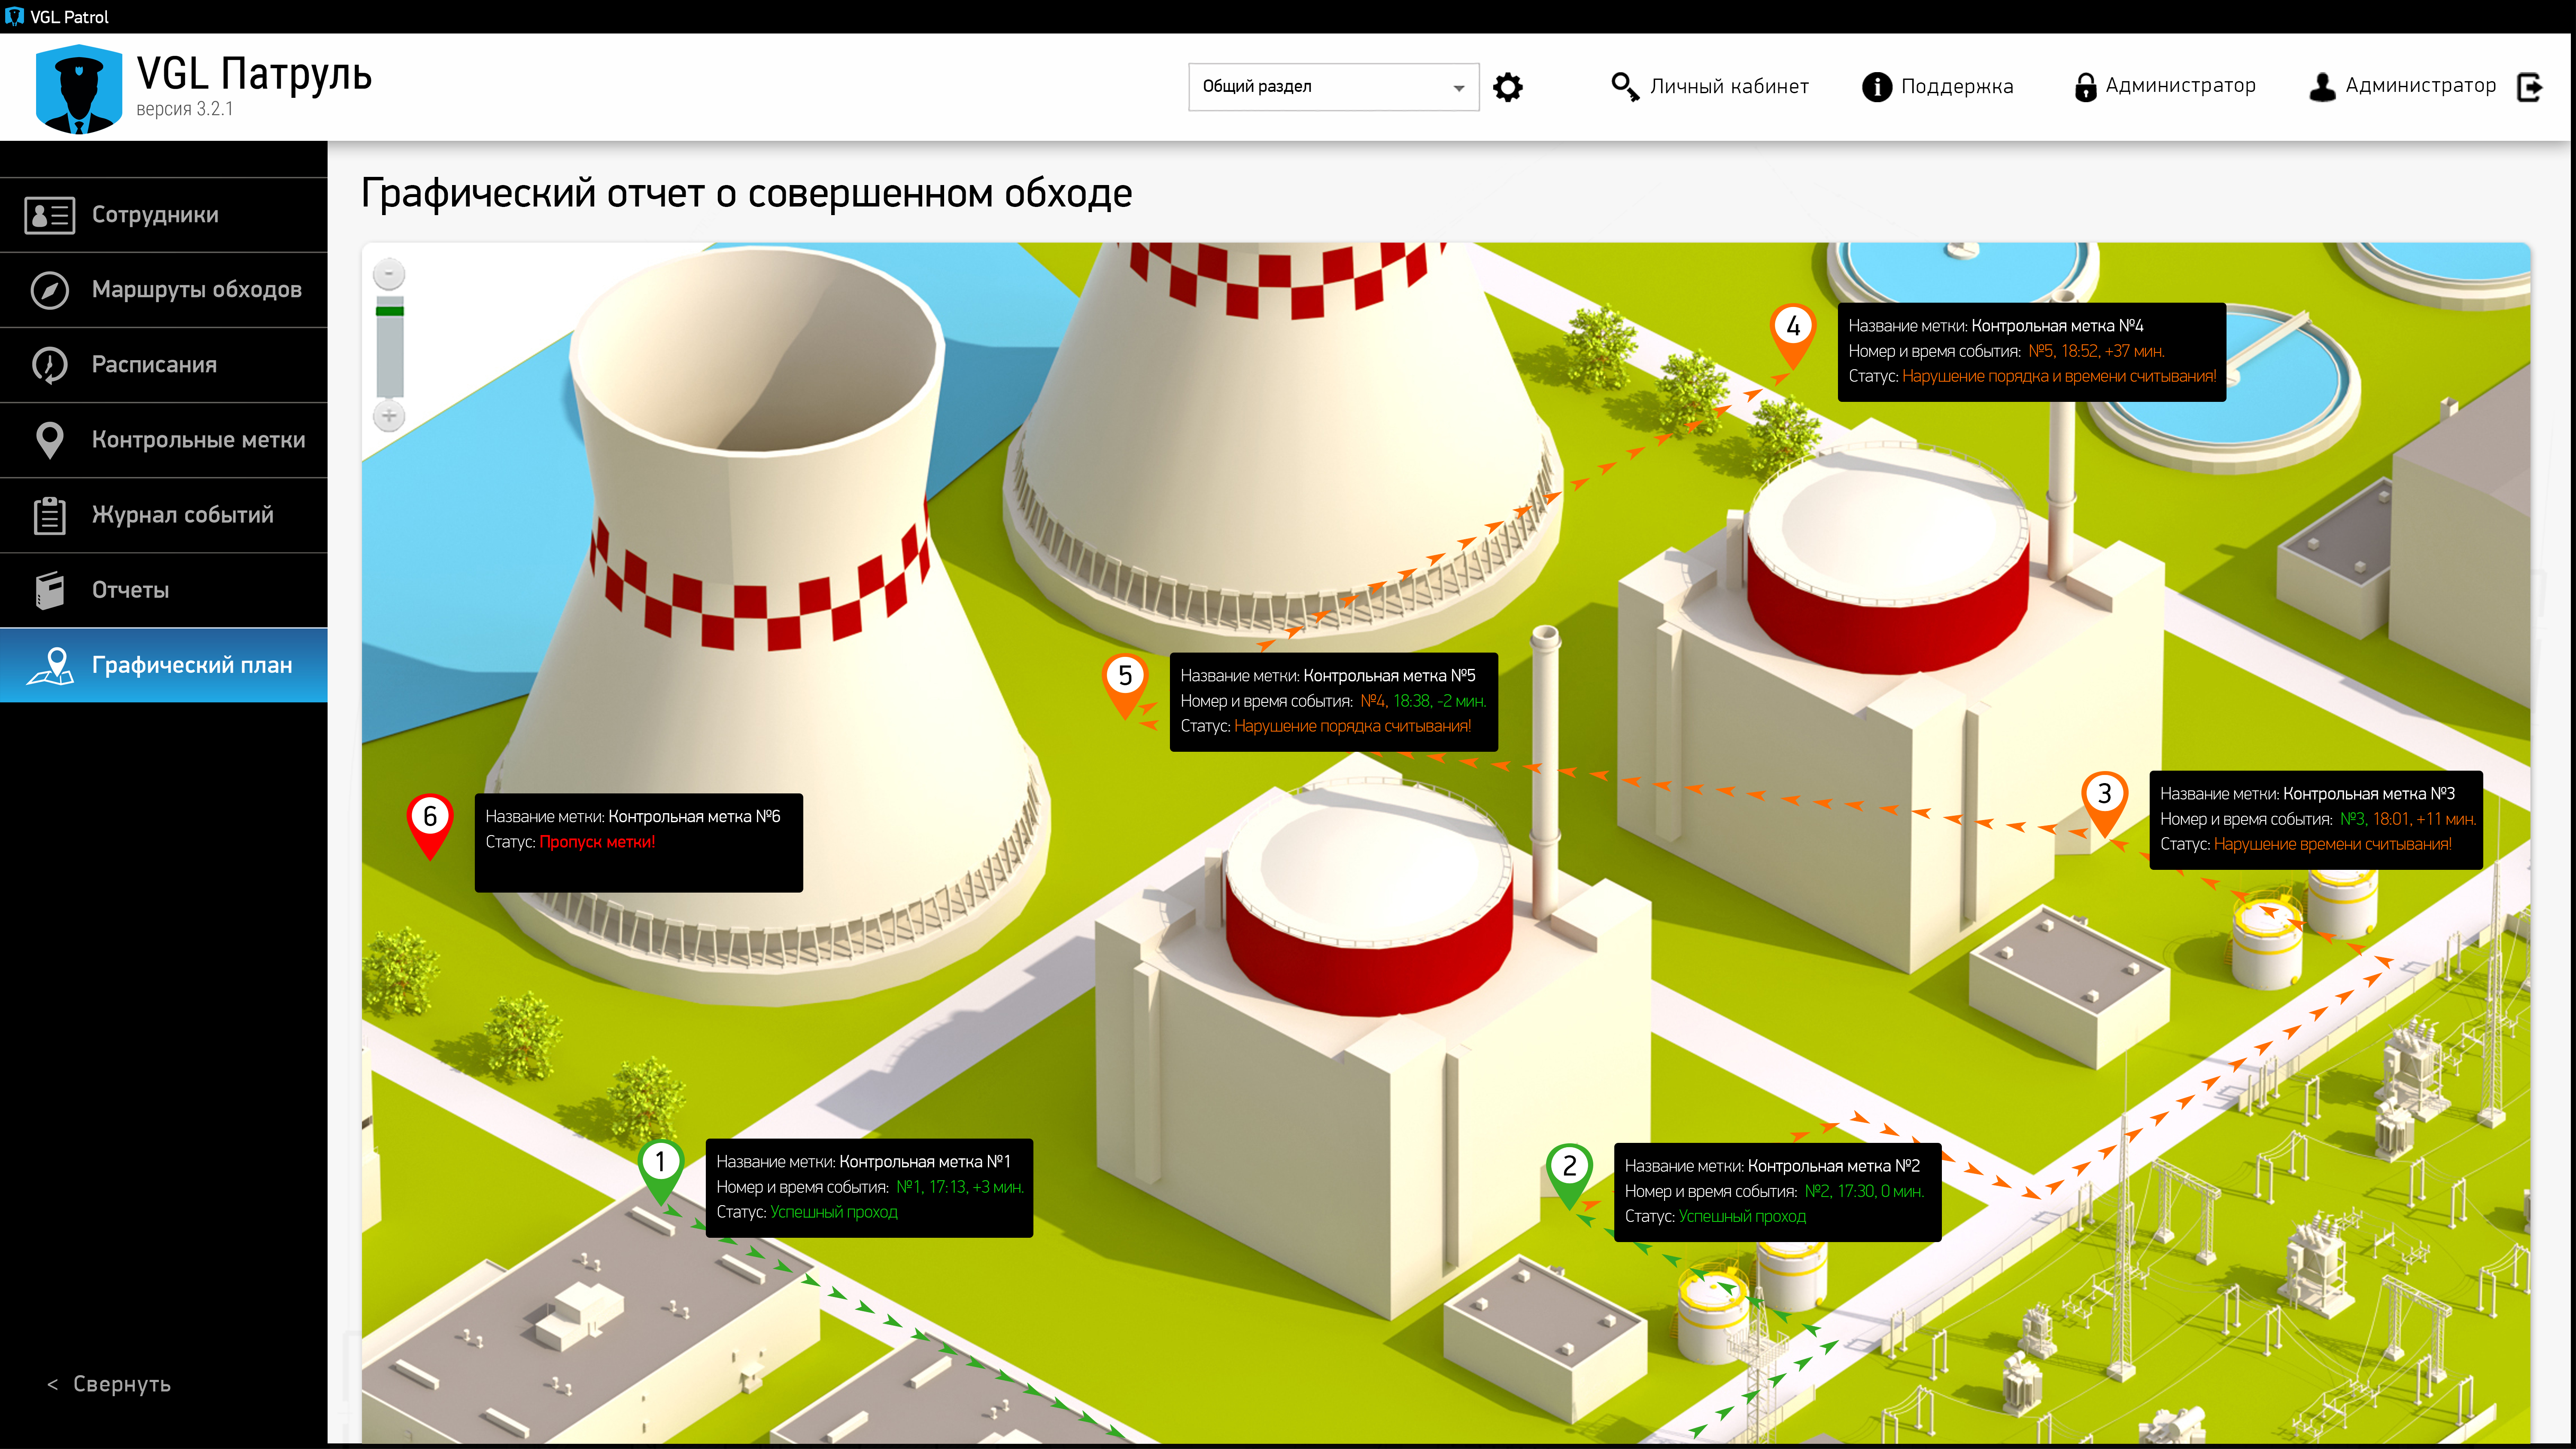Click the zoom plus button on the map
The height and width of the screenshot is (1449, 2576).
[389, 416]
